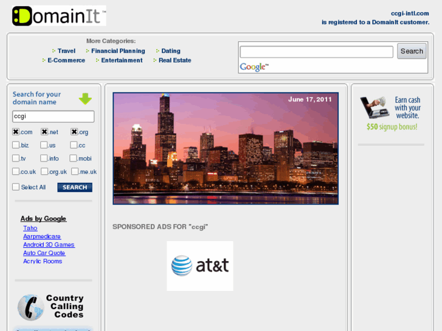442x331 pixels.
Task: Check the .me.uk checkbox
Action: coord(75,171)
